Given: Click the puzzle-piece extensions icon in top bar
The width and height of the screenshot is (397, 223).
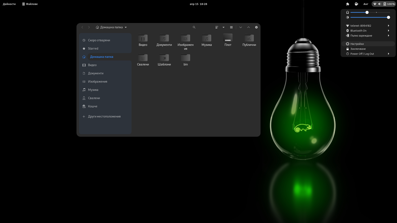Looking at the screenshot, I should tap(348, 4).
